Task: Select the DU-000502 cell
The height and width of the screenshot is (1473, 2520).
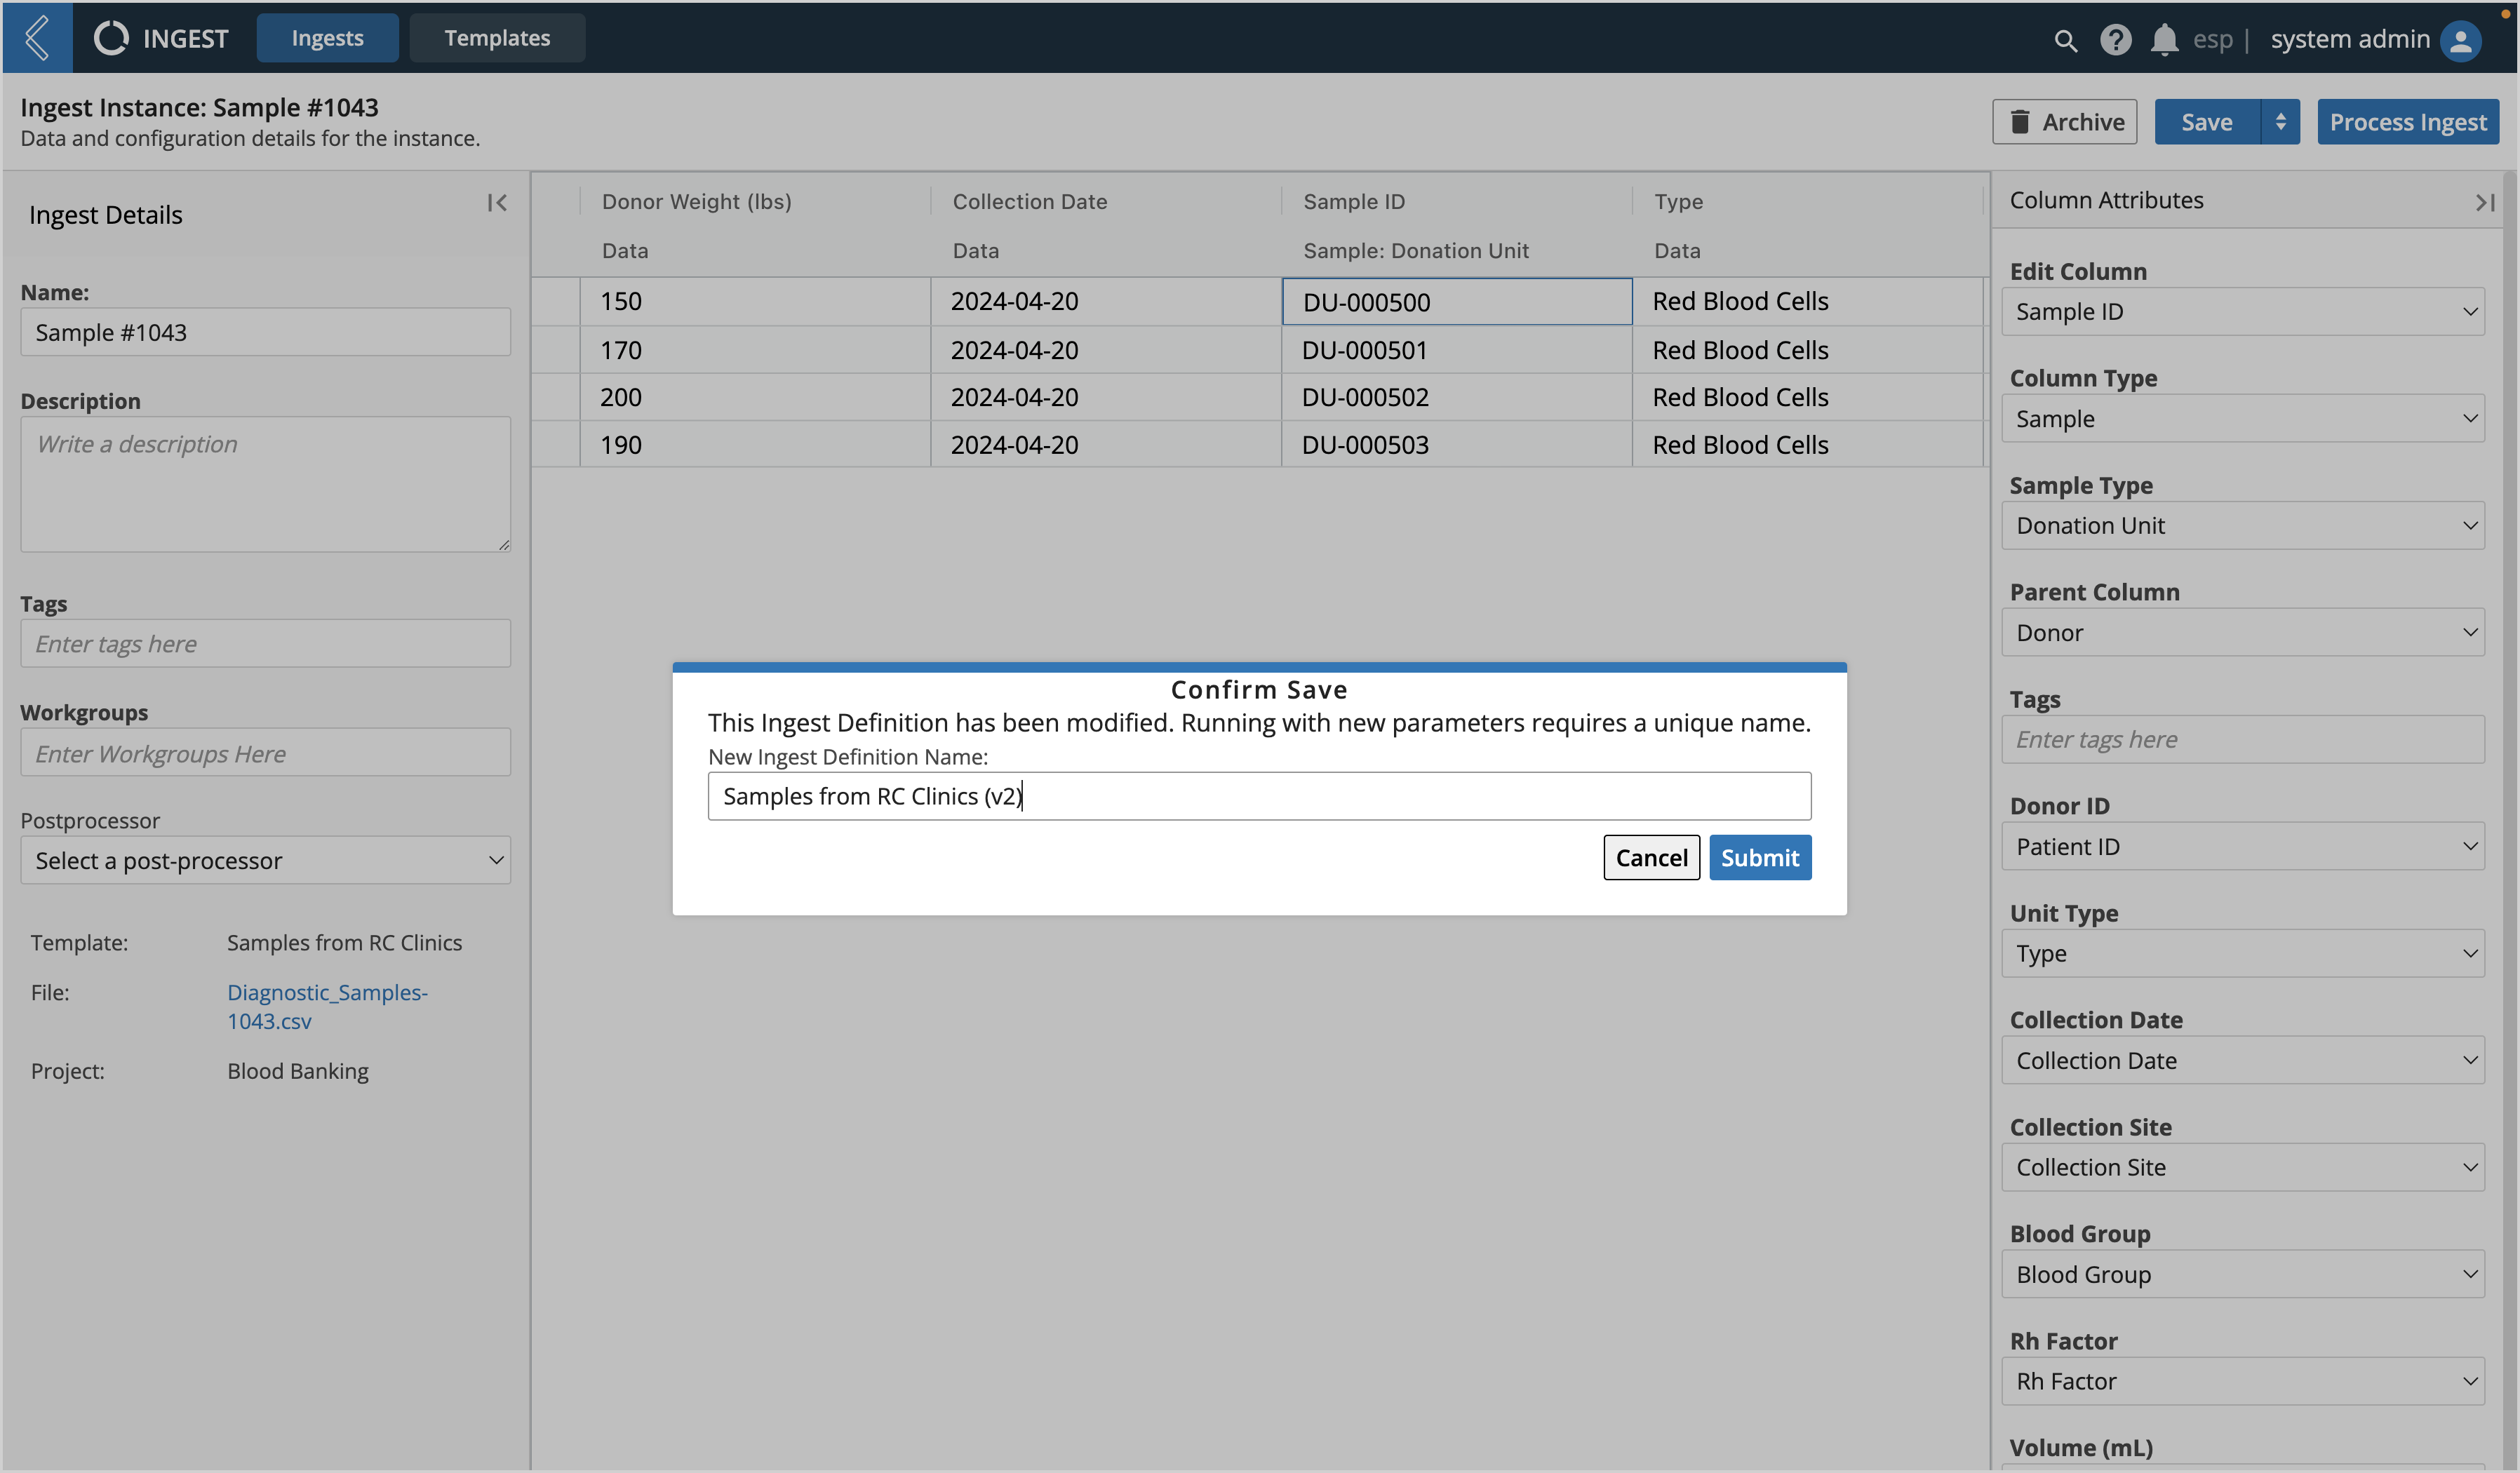Action: point(1456,397)
